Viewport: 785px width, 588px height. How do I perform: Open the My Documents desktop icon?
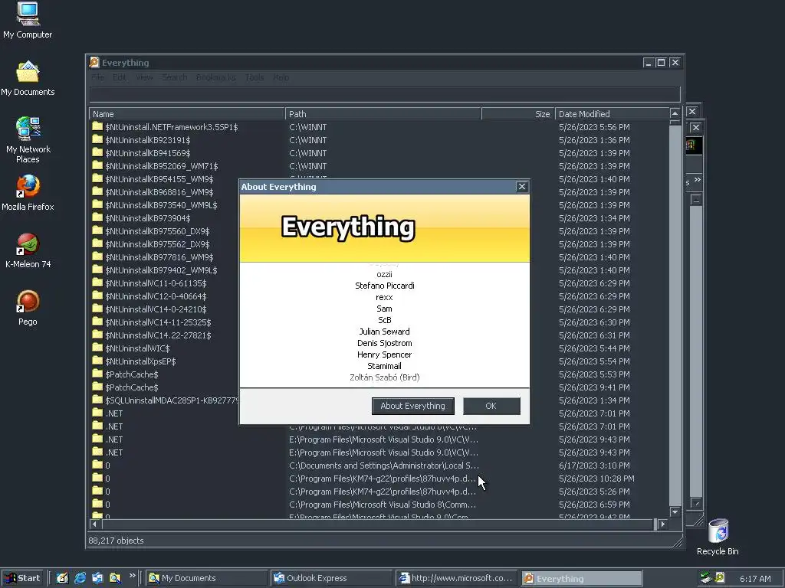pyautogui.click(x=28, y=79)
